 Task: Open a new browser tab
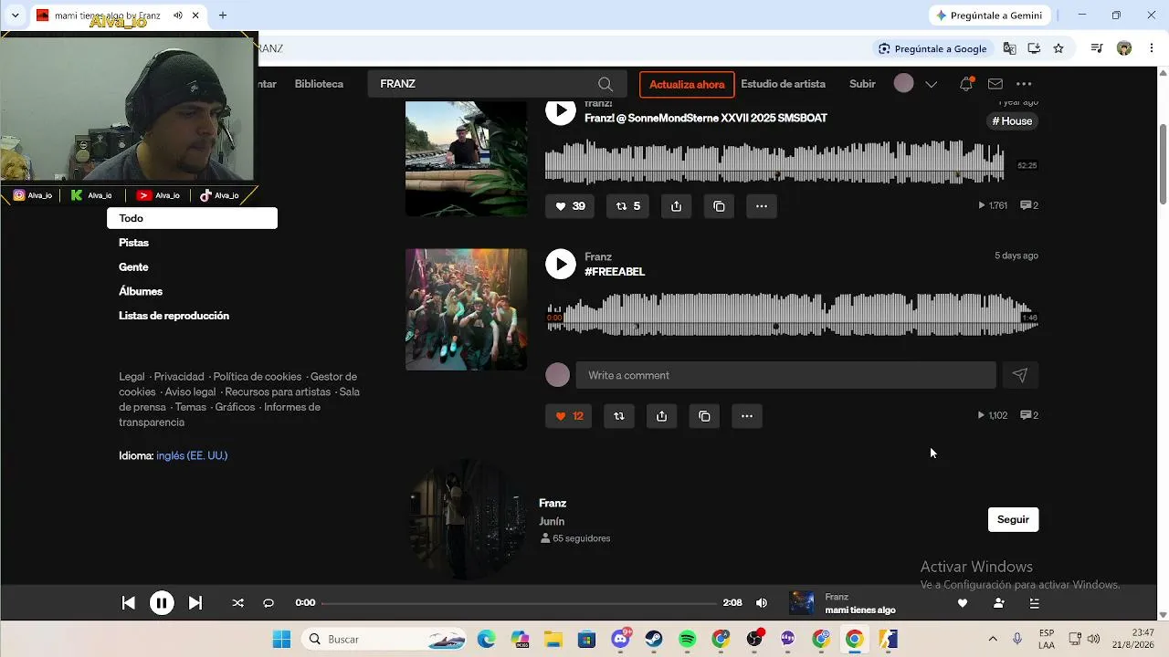pos(223,16)
